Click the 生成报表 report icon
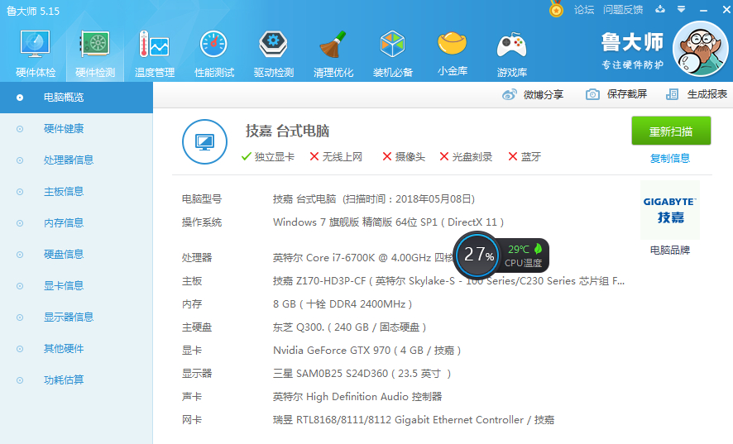The height and width of the screenshot is (444, 733). 673,94
